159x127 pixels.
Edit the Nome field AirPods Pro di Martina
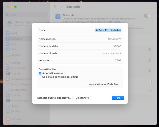[x=108, y=30]
